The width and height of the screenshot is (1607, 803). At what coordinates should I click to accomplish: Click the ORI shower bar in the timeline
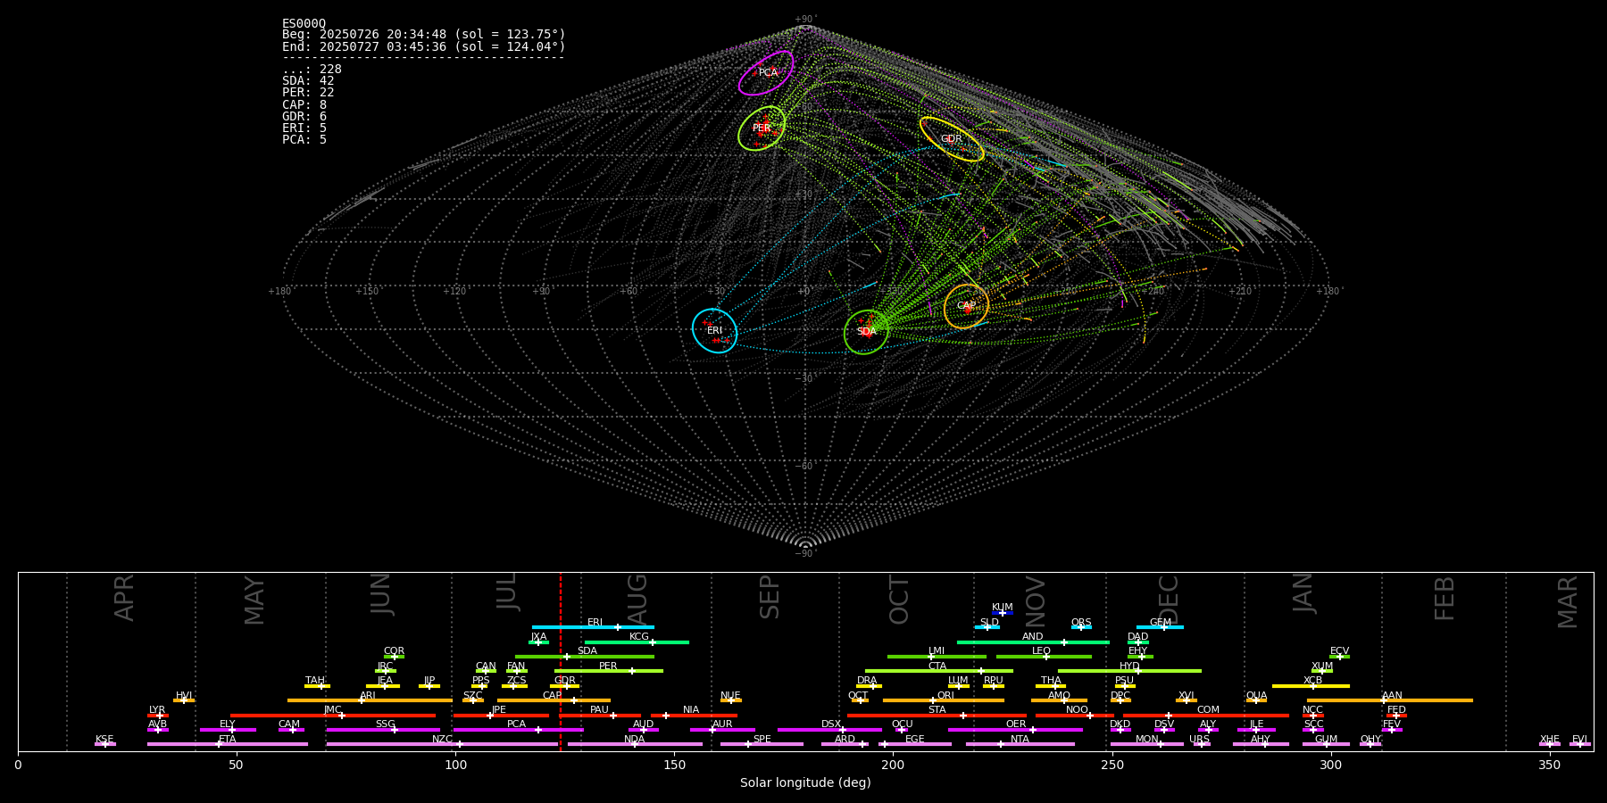click(944, 700)
